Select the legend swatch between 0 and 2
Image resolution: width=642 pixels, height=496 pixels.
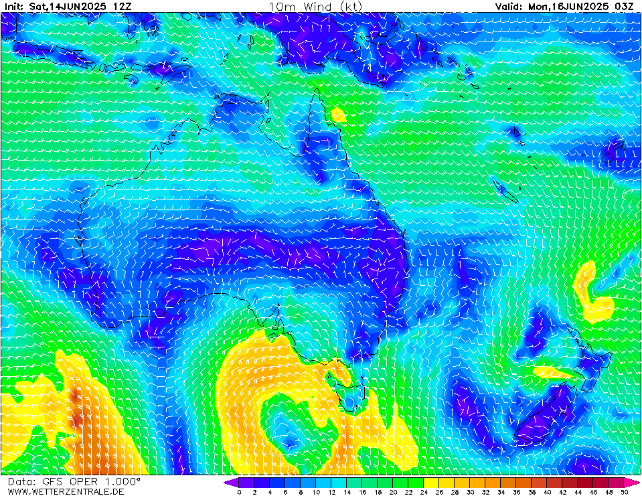point(246,483)
